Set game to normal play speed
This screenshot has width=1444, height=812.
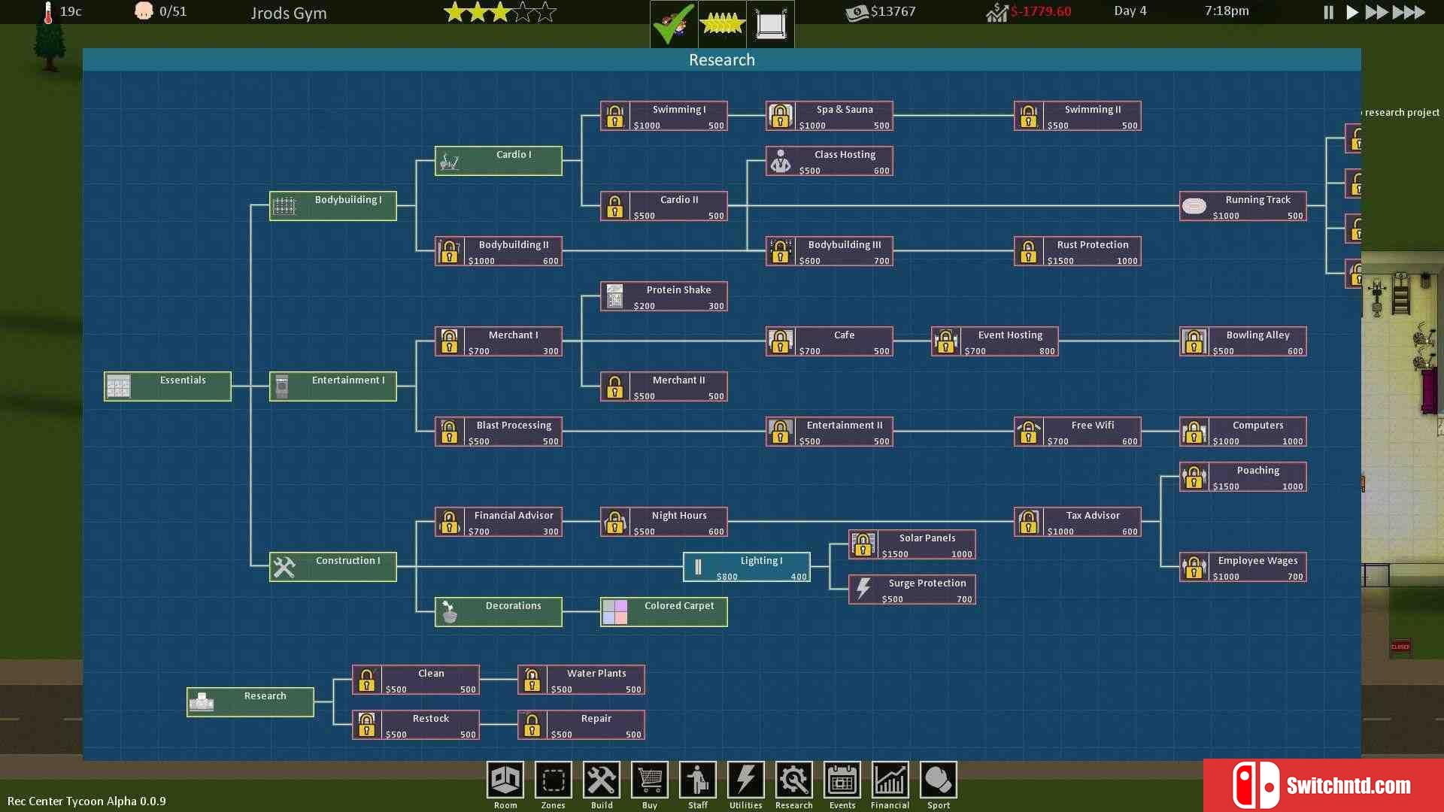click(x=1351, y=12)
